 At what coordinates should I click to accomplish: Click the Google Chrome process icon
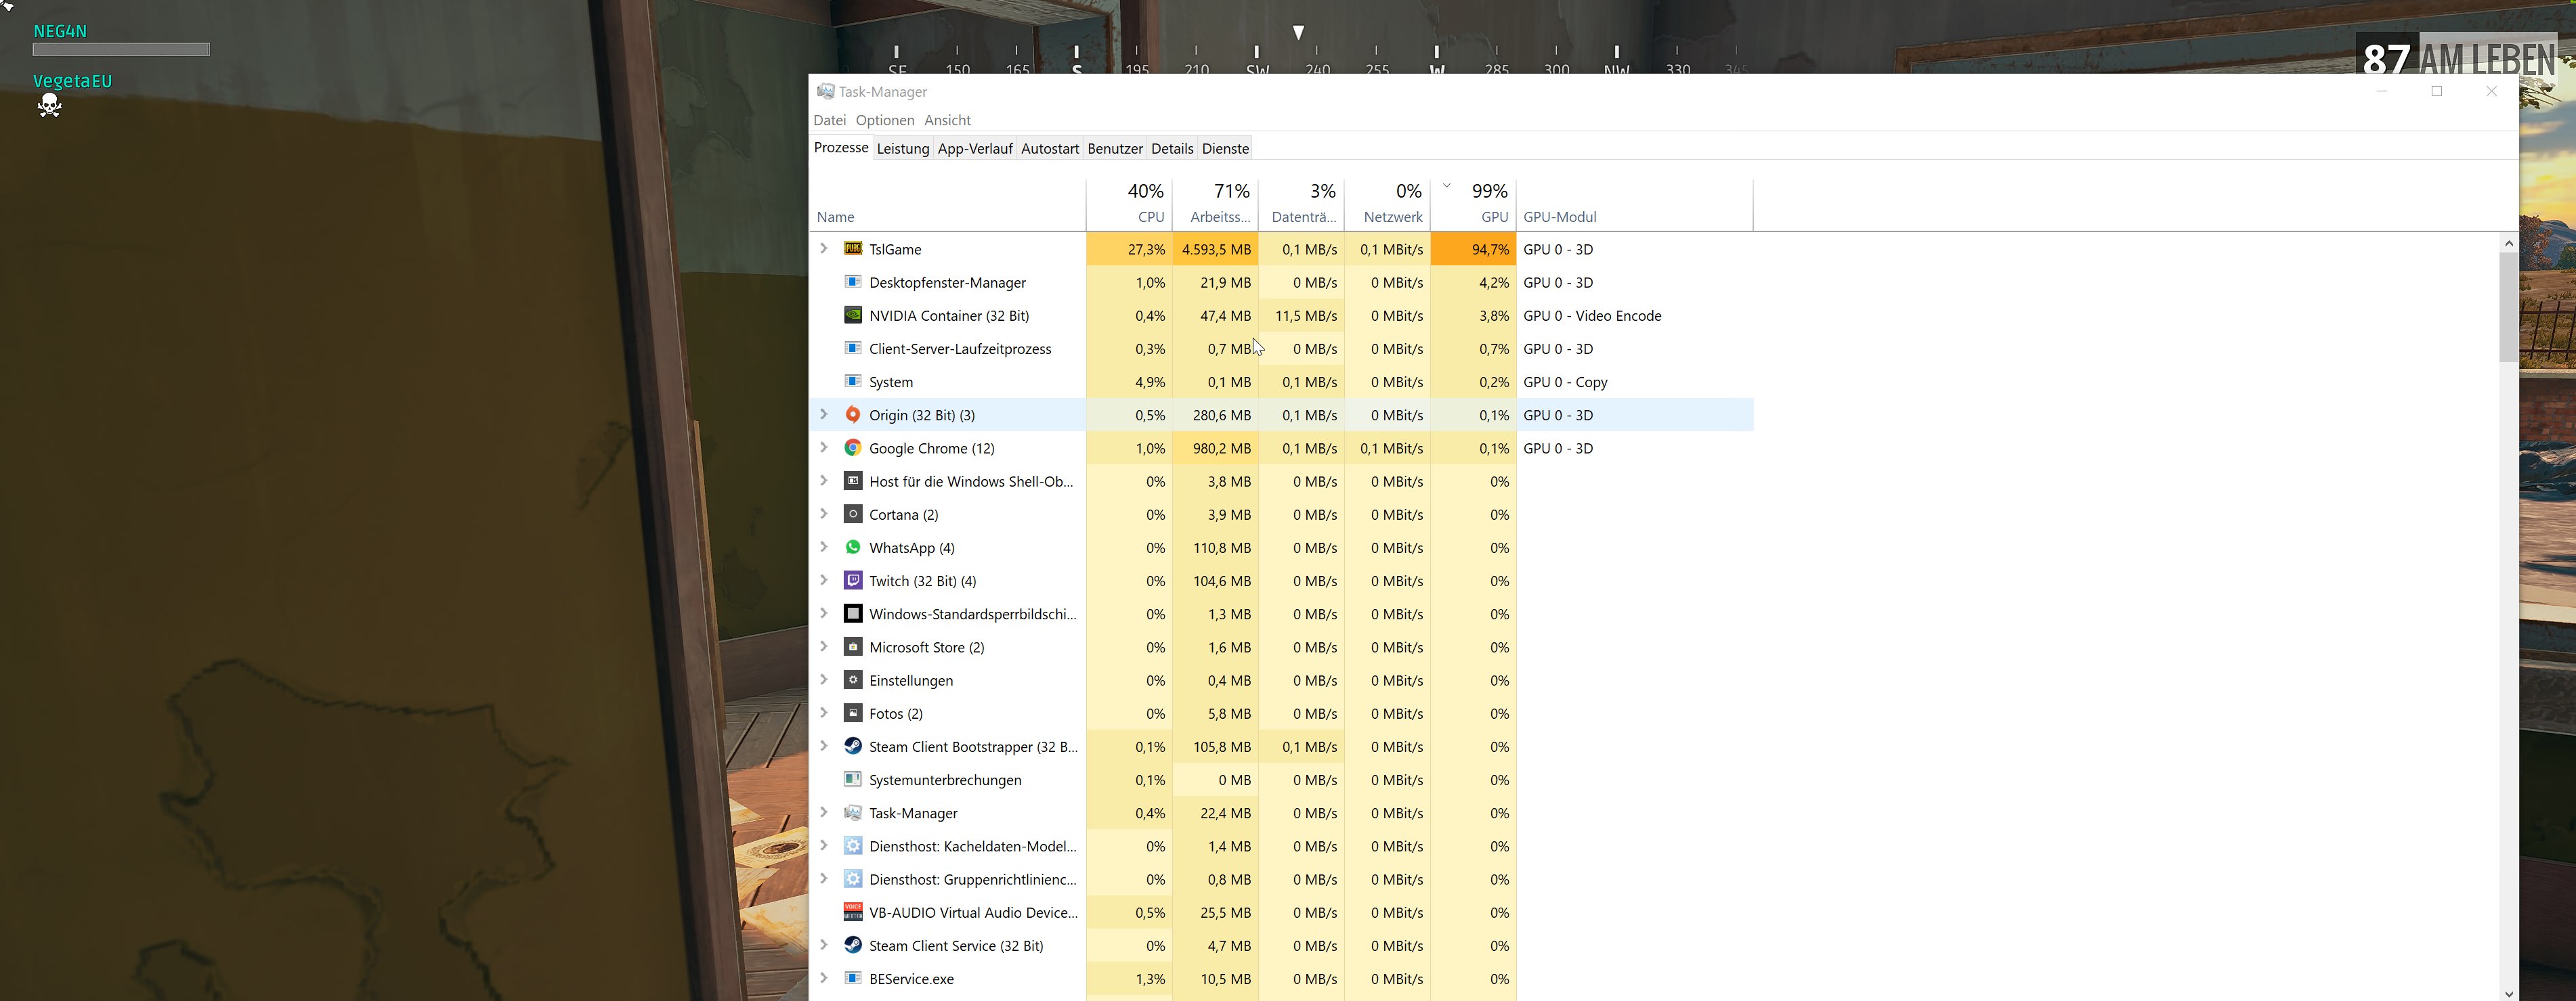[852, 447]
